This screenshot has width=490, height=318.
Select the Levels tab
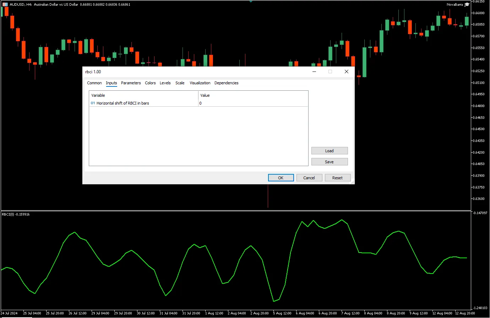(165, 83)
